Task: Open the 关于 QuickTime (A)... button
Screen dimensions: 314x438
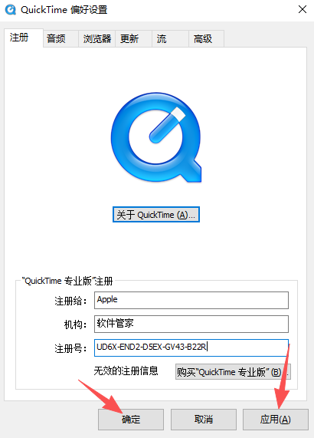Action: 156,215
